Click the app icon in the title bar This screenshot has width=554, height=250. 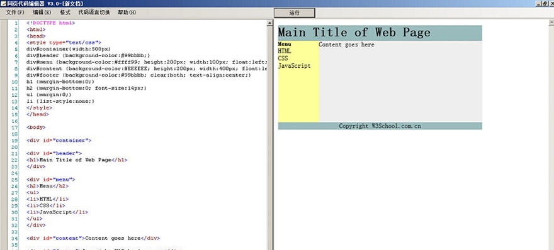pos(3,4)
